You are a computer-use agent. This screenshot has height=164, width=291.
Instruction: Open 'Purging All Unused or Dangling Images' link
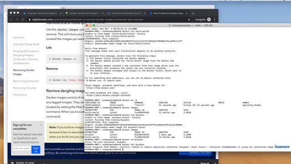click(x=26, y=57)
